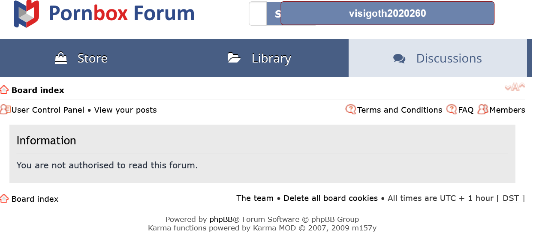Go to The team page

[x=255, y=198]
